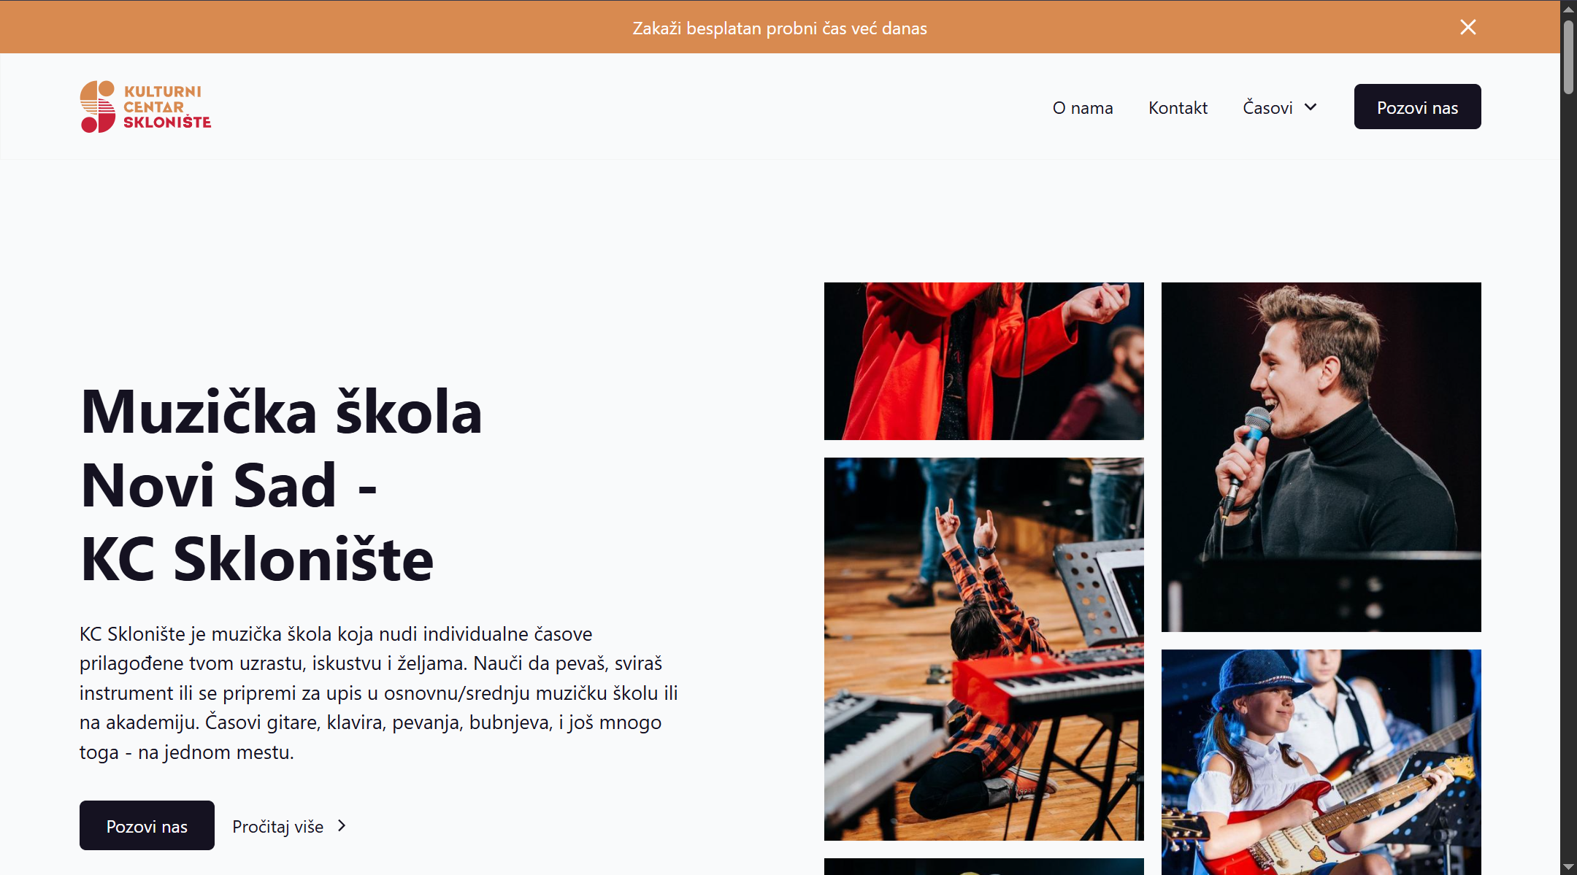Click the Kulturni Centar Sklonište logo
This screenshot has width=1577, height=875.
(145, 107)
